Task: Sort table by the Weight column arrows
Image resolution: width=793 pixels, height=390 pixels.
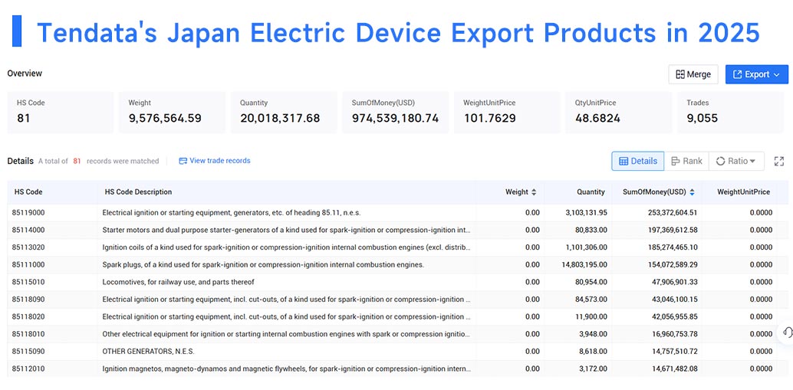Action: [x=534, y=192]
